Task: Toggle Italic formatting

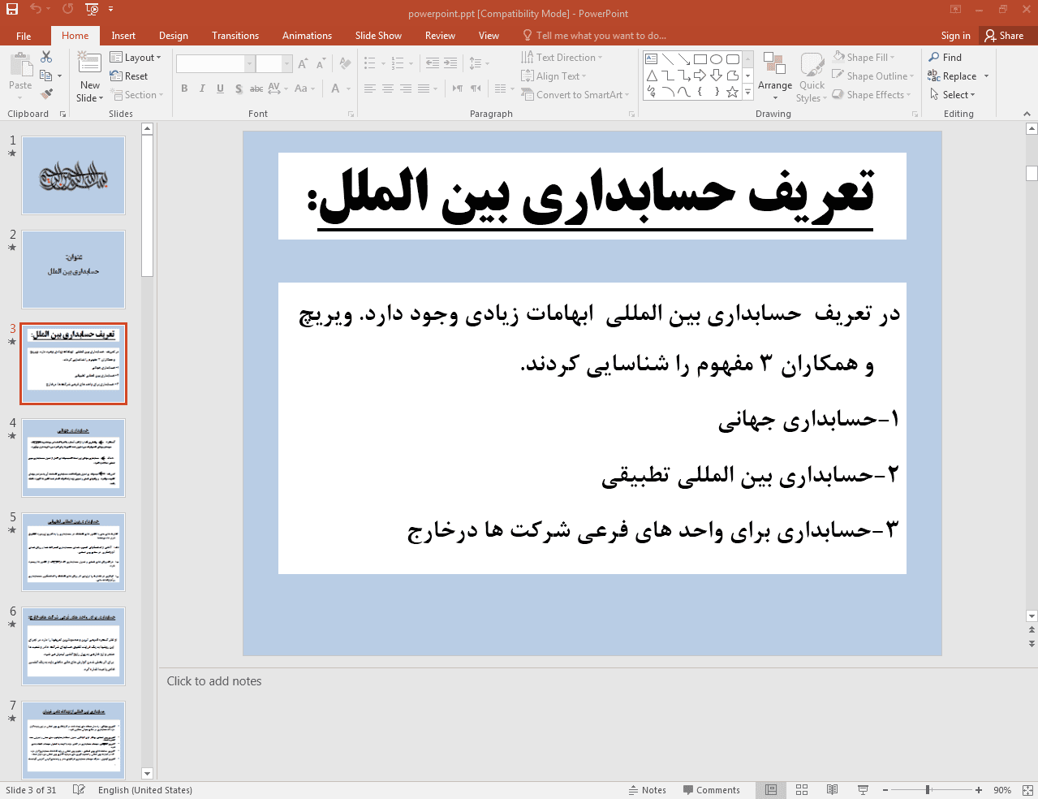Action: 202,89
